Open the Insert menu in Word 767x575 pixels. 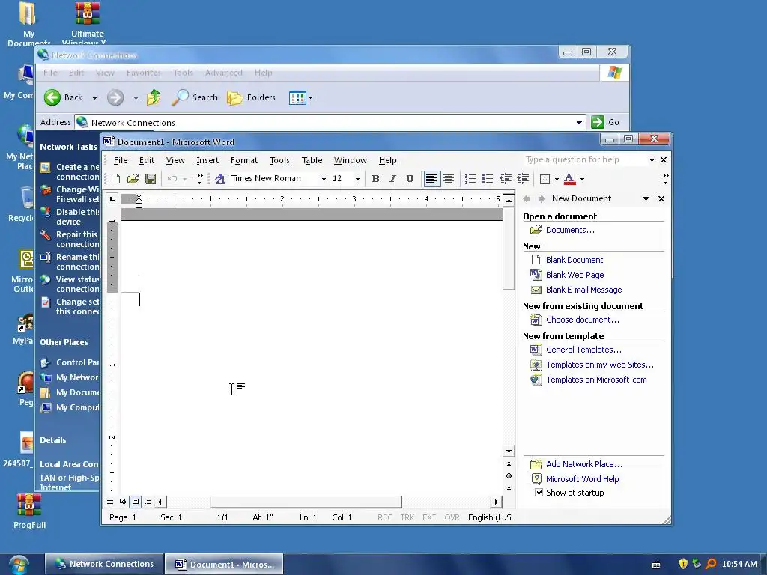207,160
